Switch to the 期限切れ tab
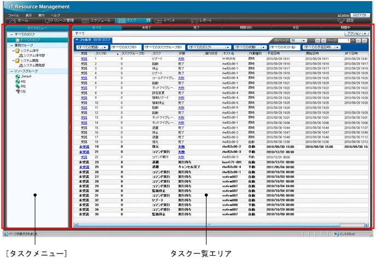 (x=246, y=27)
